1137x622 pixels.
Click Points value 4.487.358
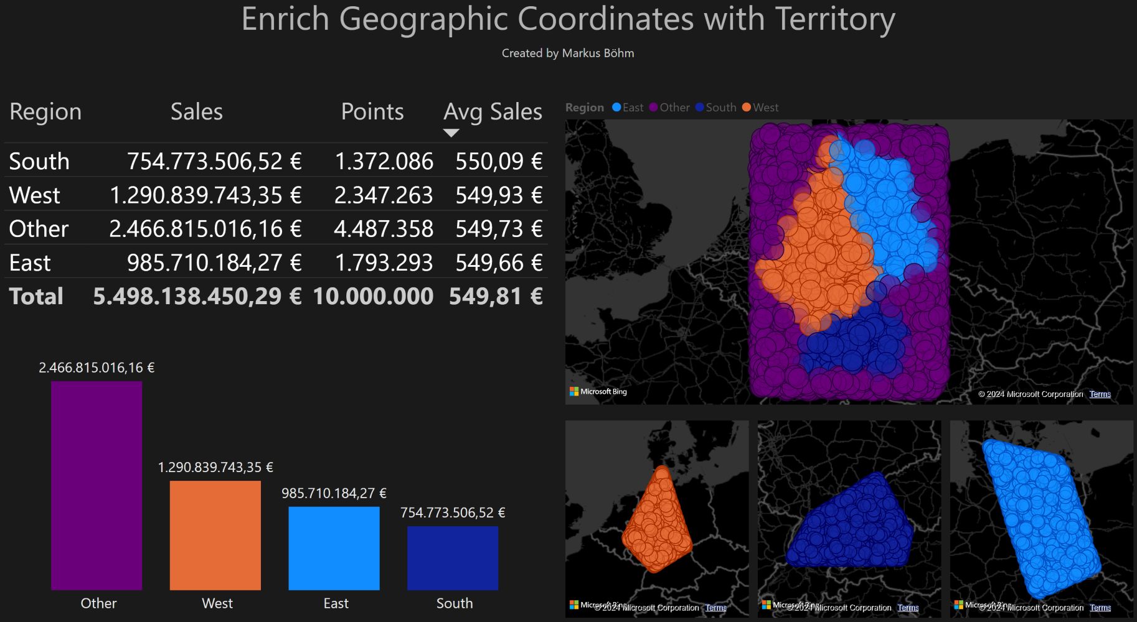point(384,229)
